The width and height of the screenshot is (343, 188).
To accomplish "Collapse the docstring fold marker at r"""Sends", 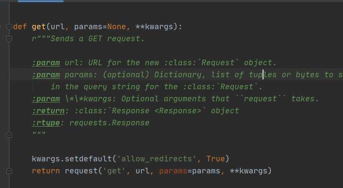I will (9, 39).
